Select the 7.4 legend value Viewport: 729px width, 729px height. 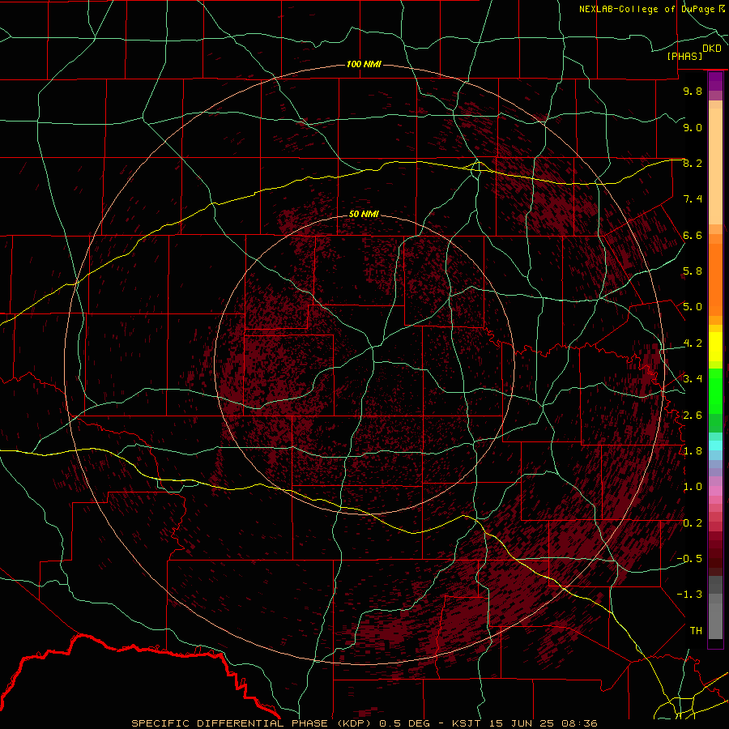pyautogui.click(x=693, y=199)
